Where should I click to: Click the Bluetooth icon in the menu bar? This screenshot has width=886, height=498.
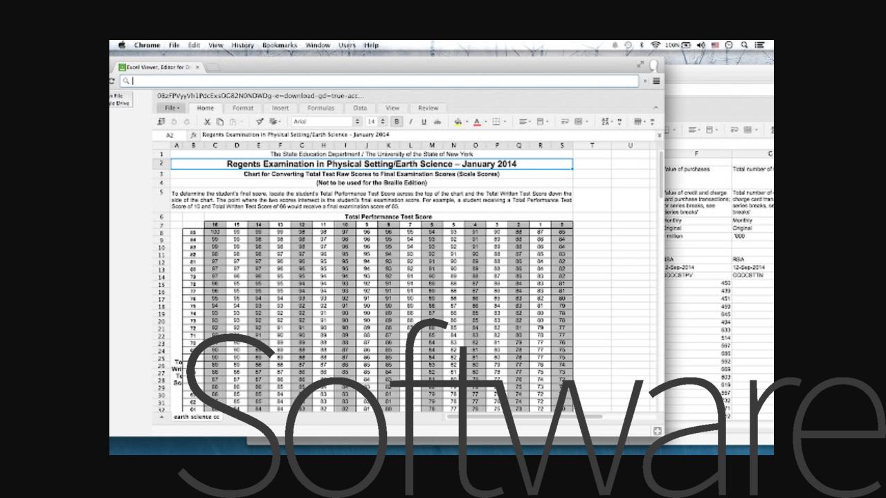coord(642,45)
